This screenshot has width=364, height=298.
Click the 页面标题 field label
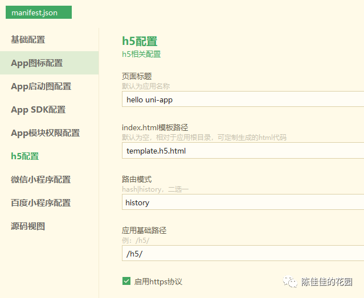(x=137, y=76)
